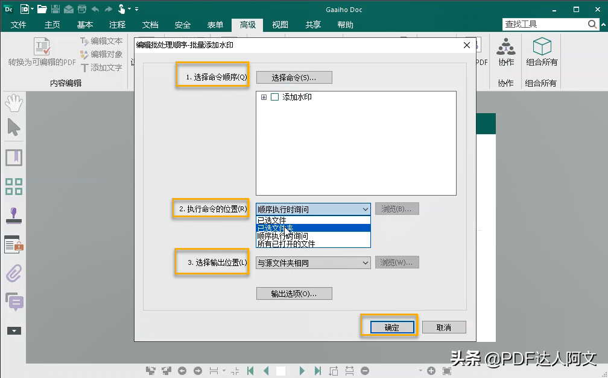The image size is (608, 378).
Task: Open the customize quick access toolbar arrow
Action: pyautogui.click(x=136, y=9)
